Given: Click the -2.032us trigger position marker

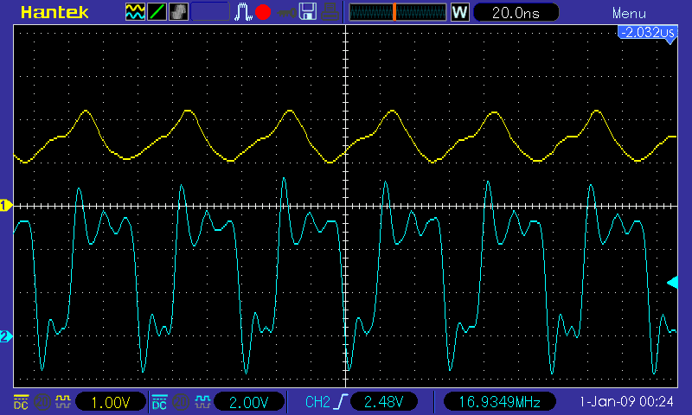Looking at the screenshot, I should pos(647,34).
